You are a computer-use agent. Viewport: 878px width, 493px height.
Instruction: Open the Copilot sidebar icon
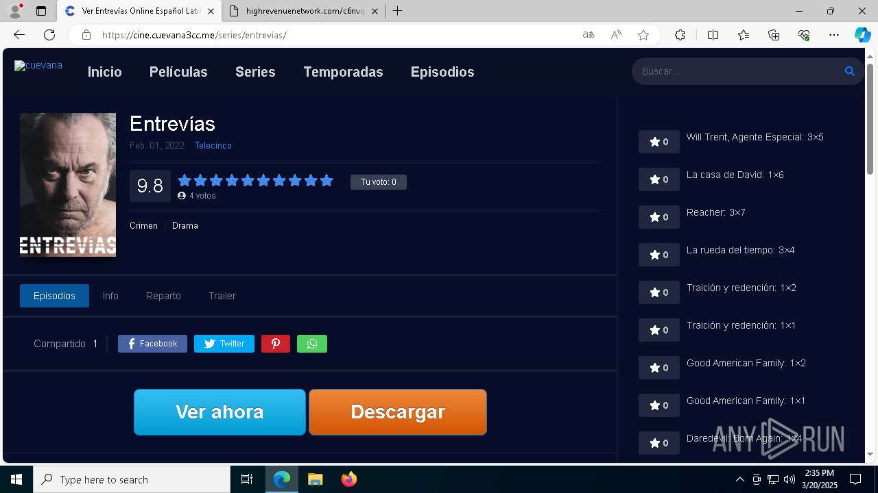coord(862,35)
